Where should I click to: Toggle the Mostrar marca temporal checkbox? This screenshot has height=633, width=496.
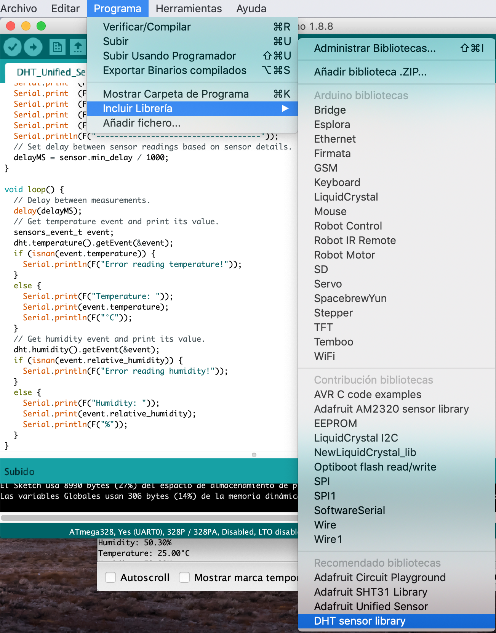point(184,577)
